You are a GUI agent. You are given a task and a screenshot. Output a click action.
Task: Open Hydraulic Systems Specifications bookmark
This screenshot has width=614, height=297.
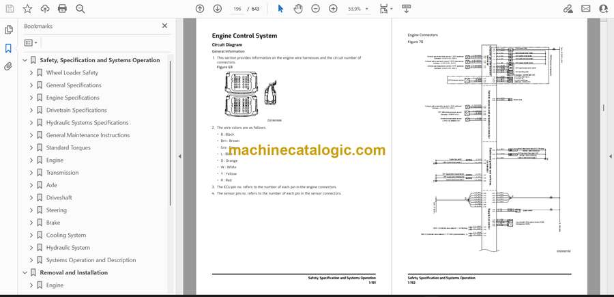coord(87,123)
